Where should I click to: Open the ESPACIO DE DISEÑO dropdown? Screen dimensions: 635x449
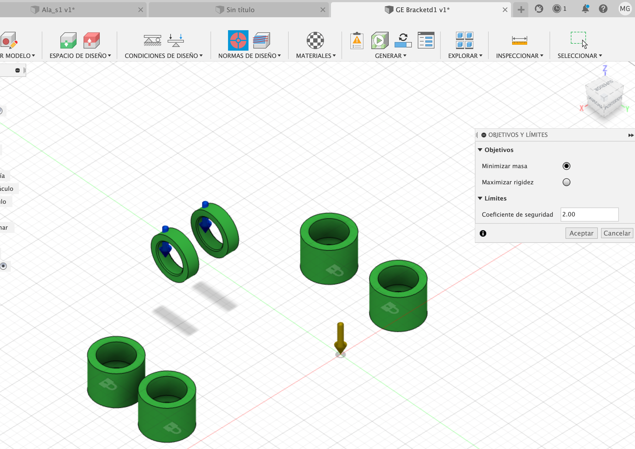[80, 56]
